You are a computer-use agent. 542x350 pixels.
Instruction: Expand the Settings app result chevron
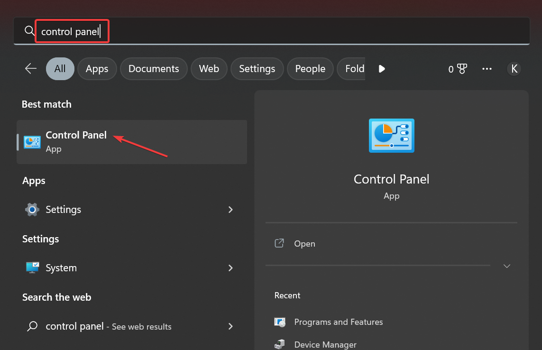230,210
